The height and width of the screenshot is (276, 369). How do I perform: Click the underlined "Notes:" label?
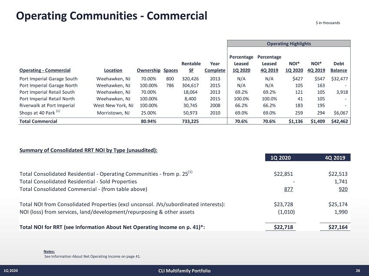coord(49,251)
